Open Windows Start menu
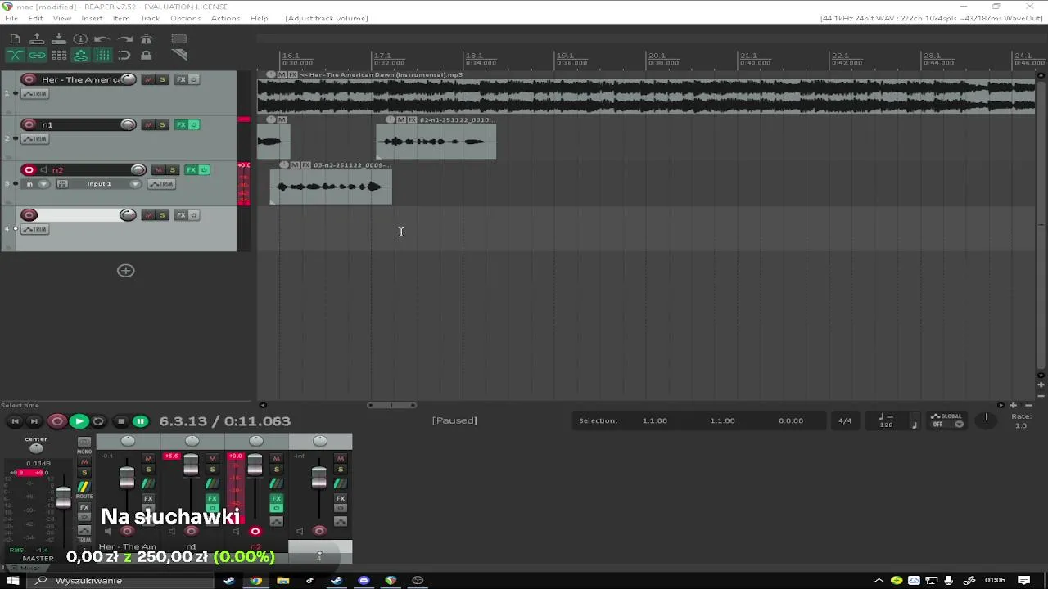 point(12,581)
